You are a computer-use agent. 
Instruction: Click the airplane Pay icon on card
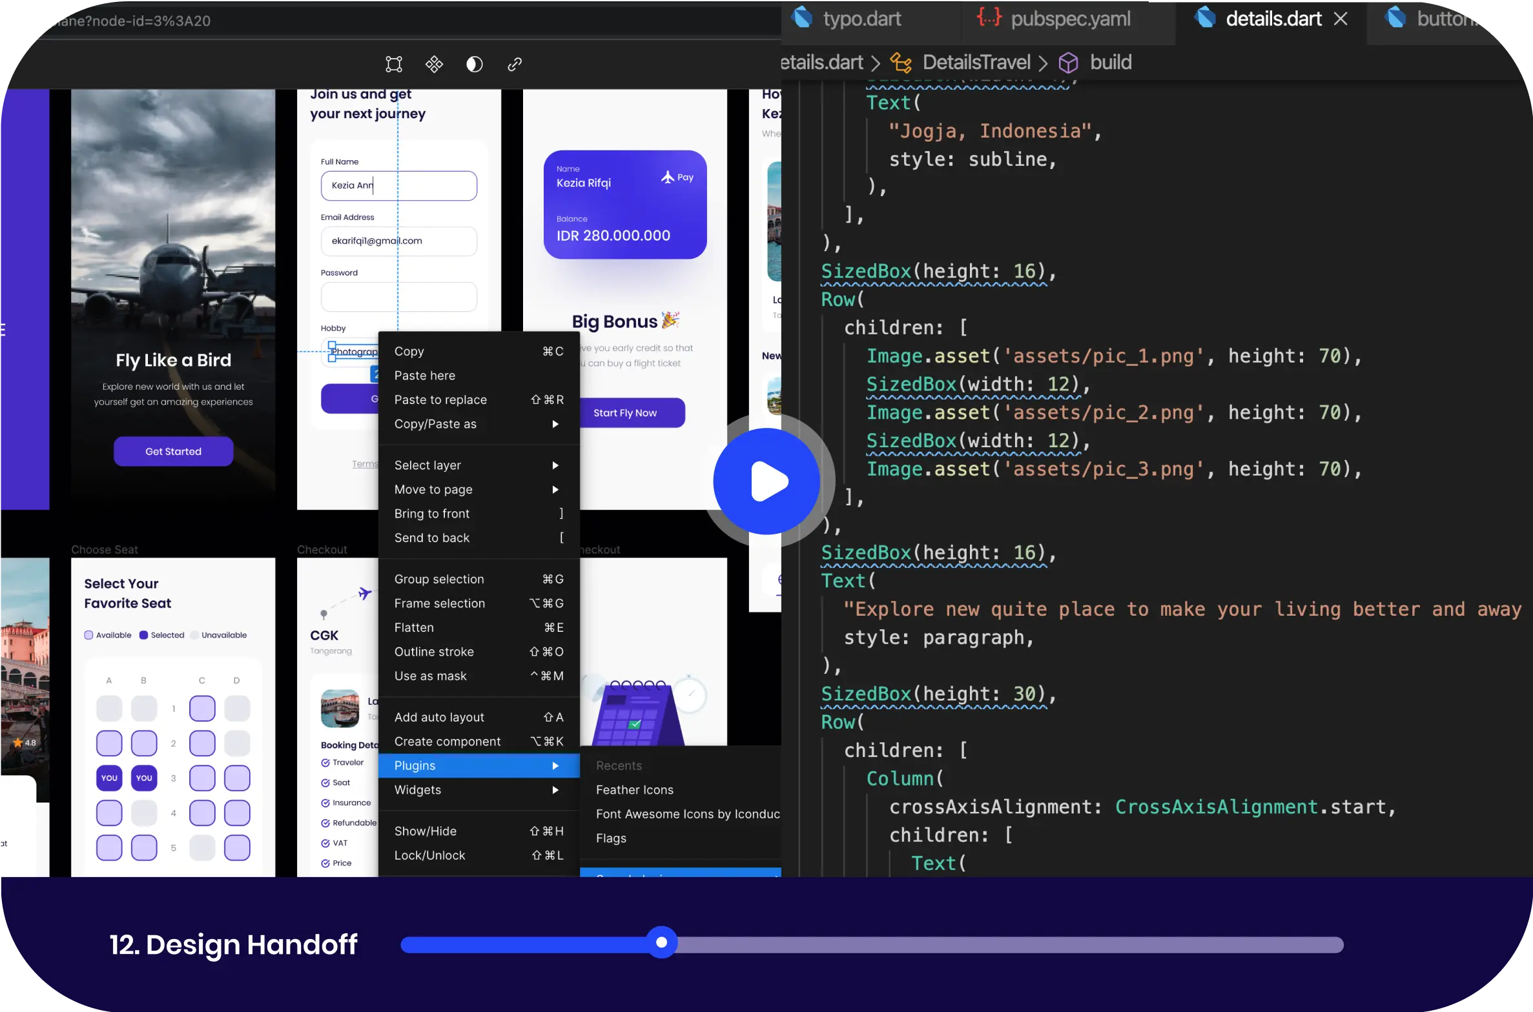tap(668, 177)
